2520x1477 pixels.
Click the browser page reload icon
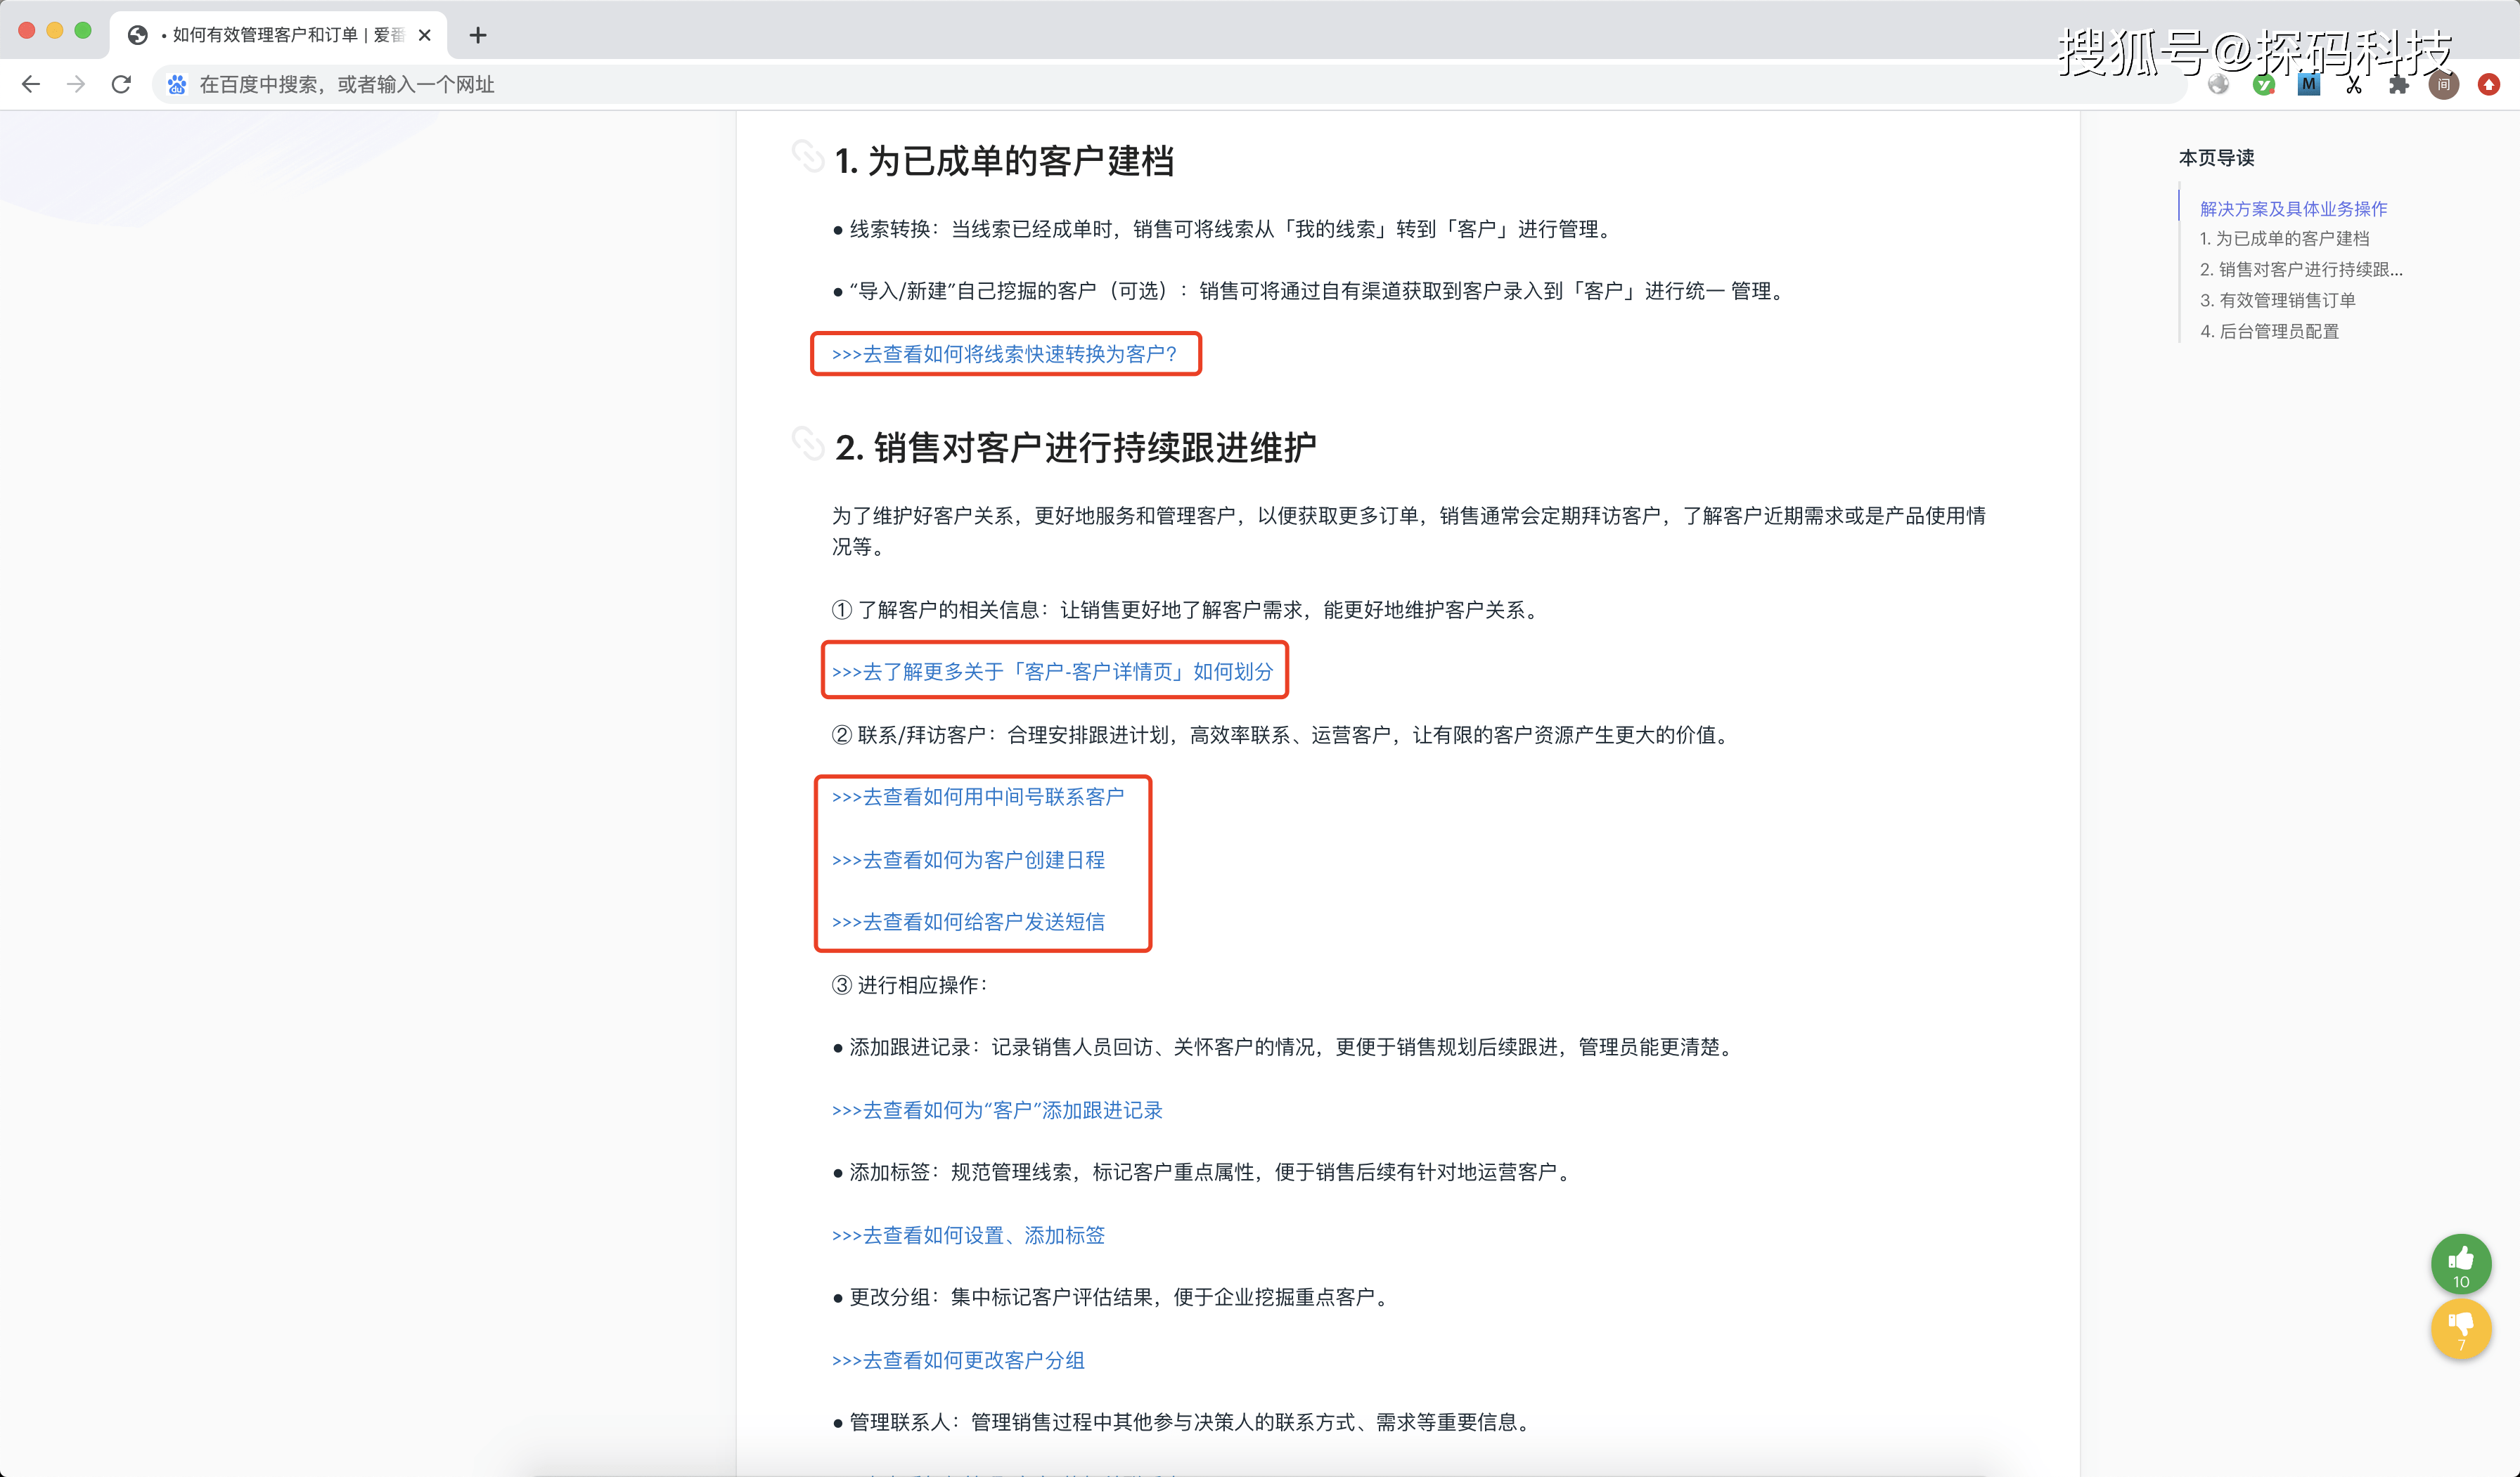coord(121,84)
